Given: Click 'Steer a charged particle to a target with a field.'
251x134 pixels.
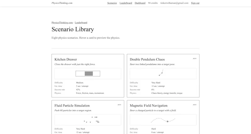Looking at the screenshot, I should pos(153,111).
